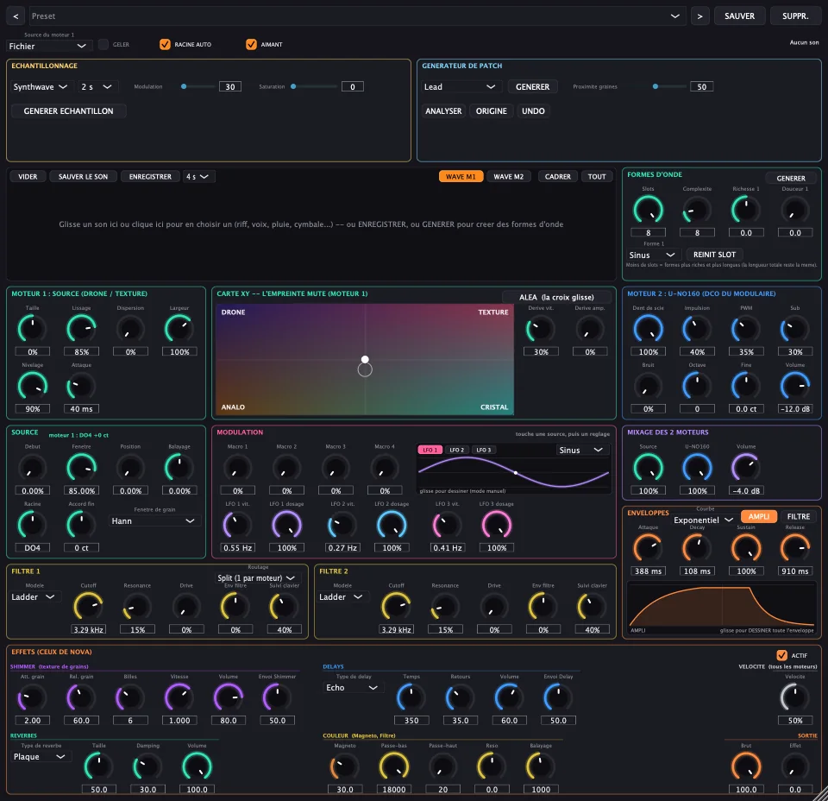Click the TOUT view button
The width and height of the screenshot is (828, 801).
597,176
